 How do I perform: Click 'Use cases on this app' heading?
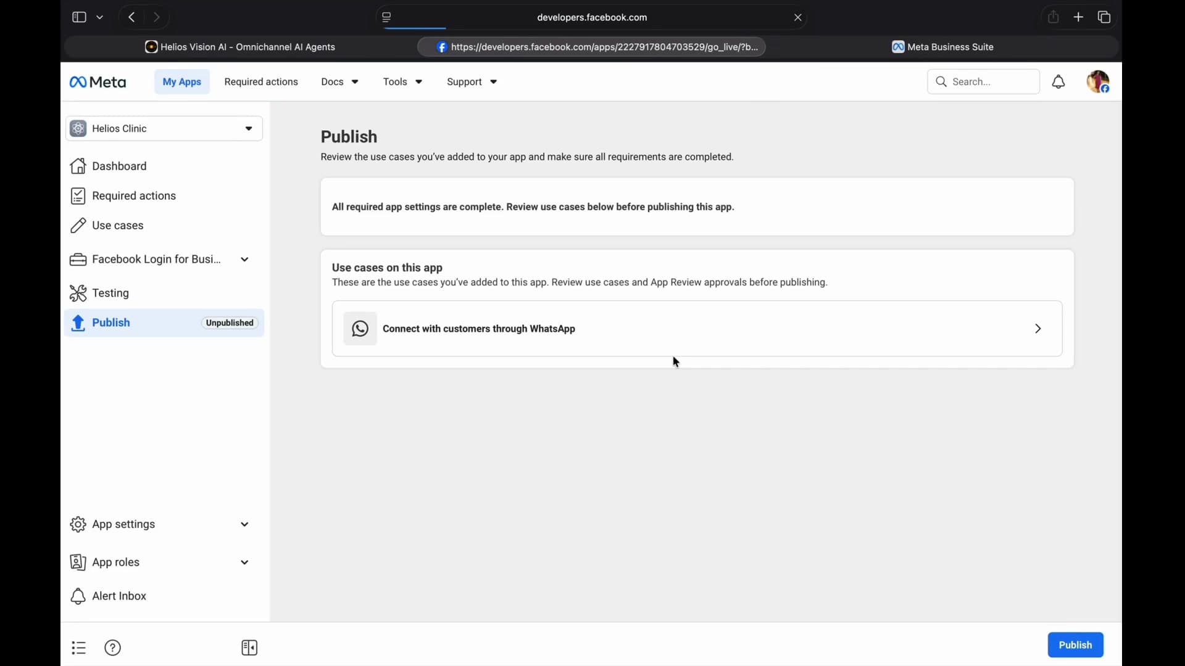pyautogui.click(x=388, y=268)
